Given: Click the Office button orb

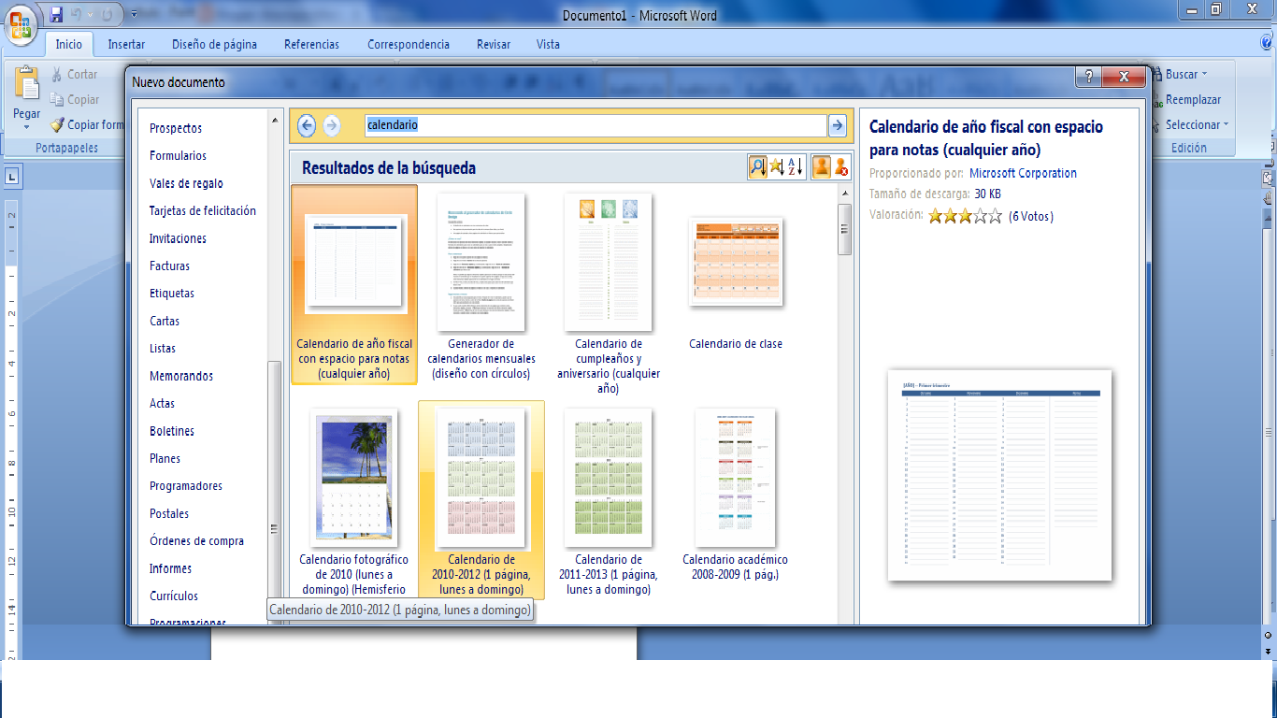Looking at the screenshot, I should [21, 23].
